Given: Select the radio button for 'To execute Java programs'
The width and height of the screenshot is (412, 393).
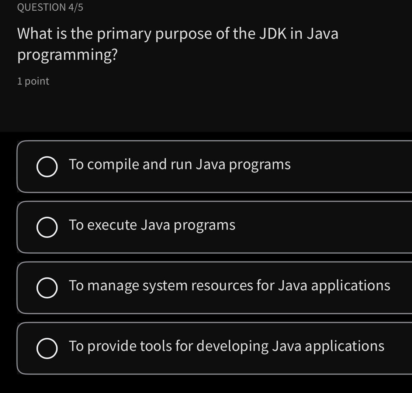Looking at the screenshot, I should pos(46,226).
